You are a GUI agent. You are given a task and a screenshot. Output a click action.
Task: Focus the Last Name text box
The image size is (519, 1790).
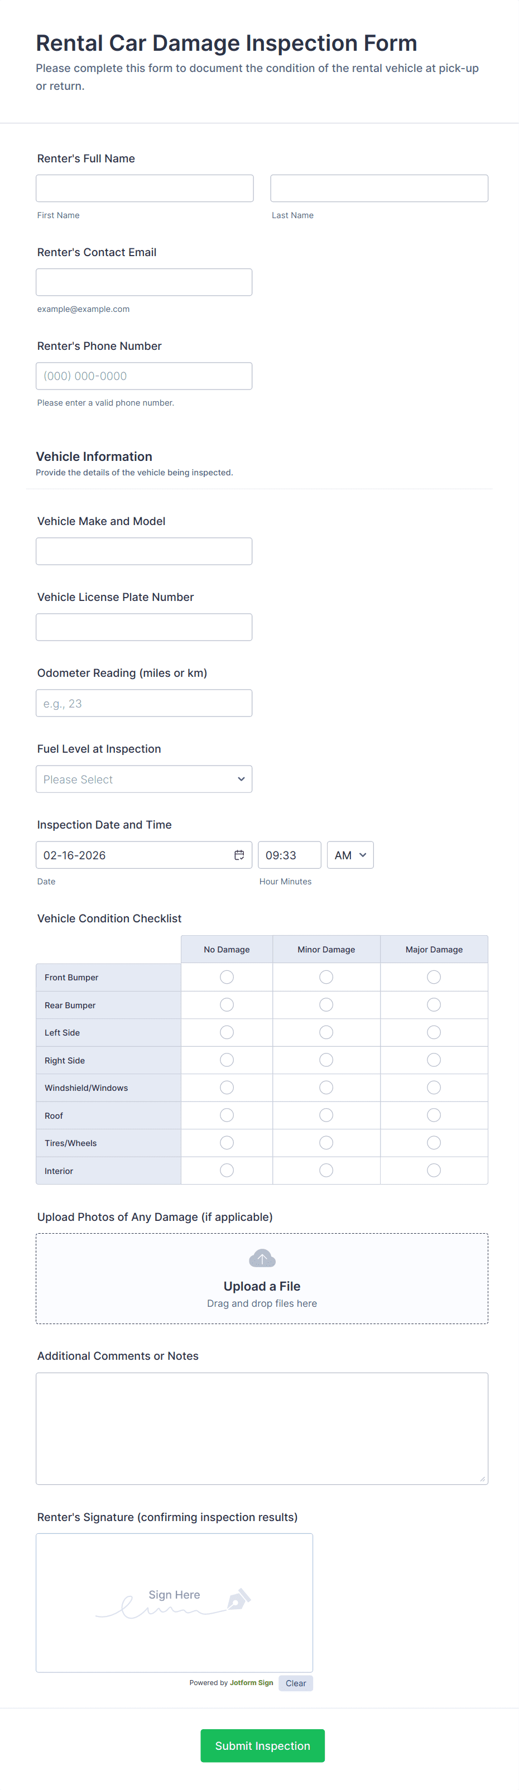(x=379, y=188)
